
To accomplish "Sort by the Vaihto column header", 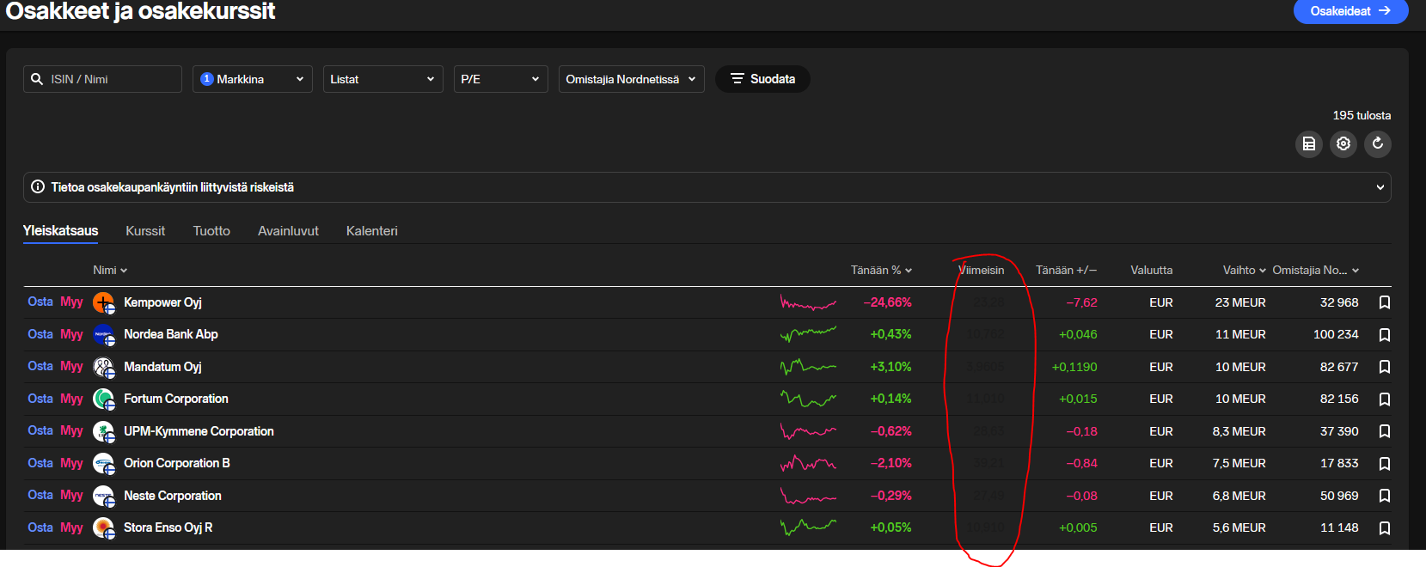I will point(1244,270).
